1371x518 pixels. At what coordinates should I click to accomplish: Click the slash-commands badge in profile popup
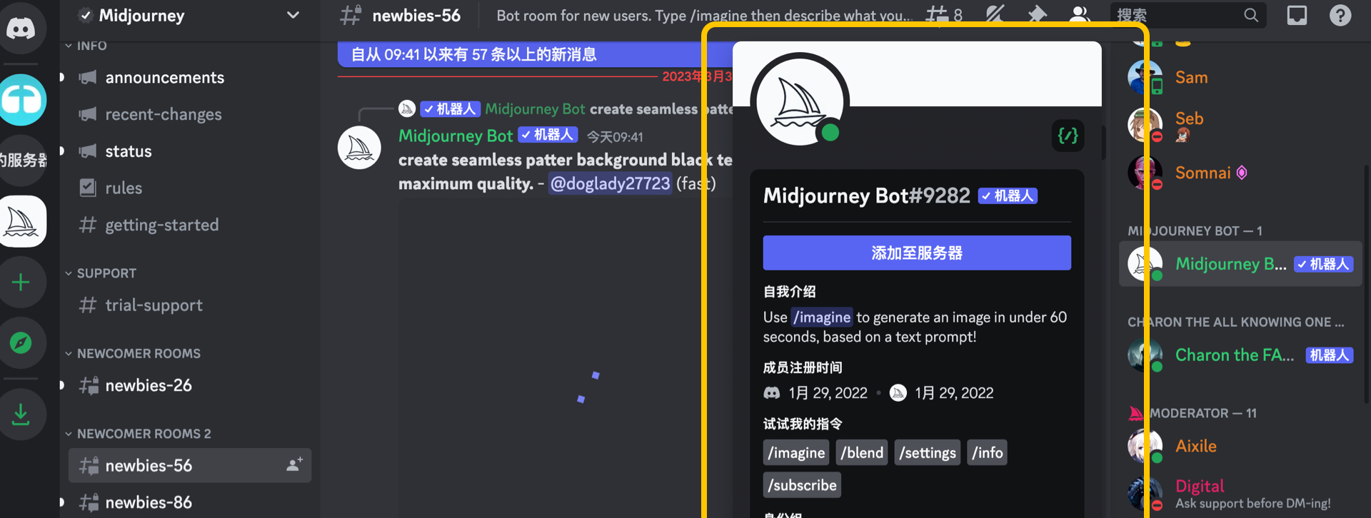pos(1068,135)
